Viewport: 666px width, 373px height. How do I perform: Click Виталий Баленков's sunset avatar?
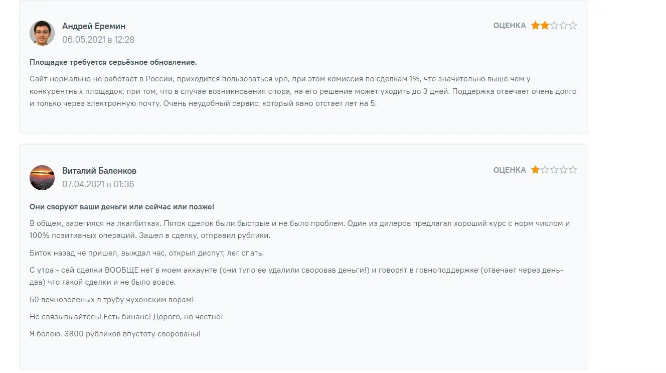pos(42,178)
